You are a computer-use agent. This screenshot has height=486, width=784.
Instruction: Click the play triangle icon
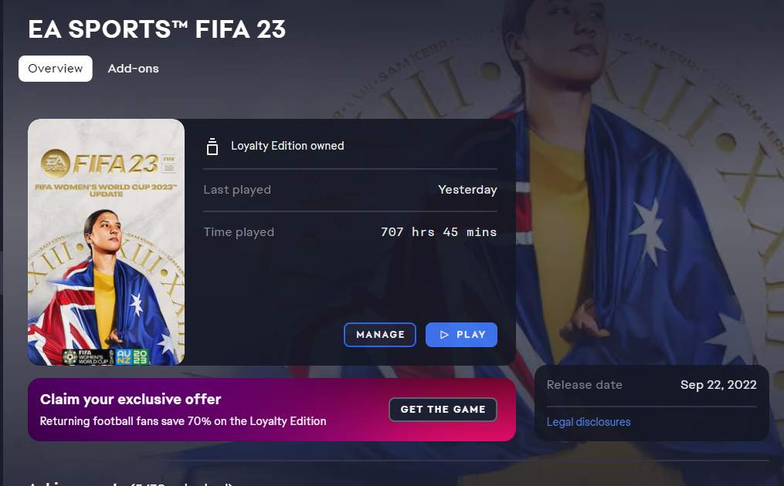(x=444, y=335)
